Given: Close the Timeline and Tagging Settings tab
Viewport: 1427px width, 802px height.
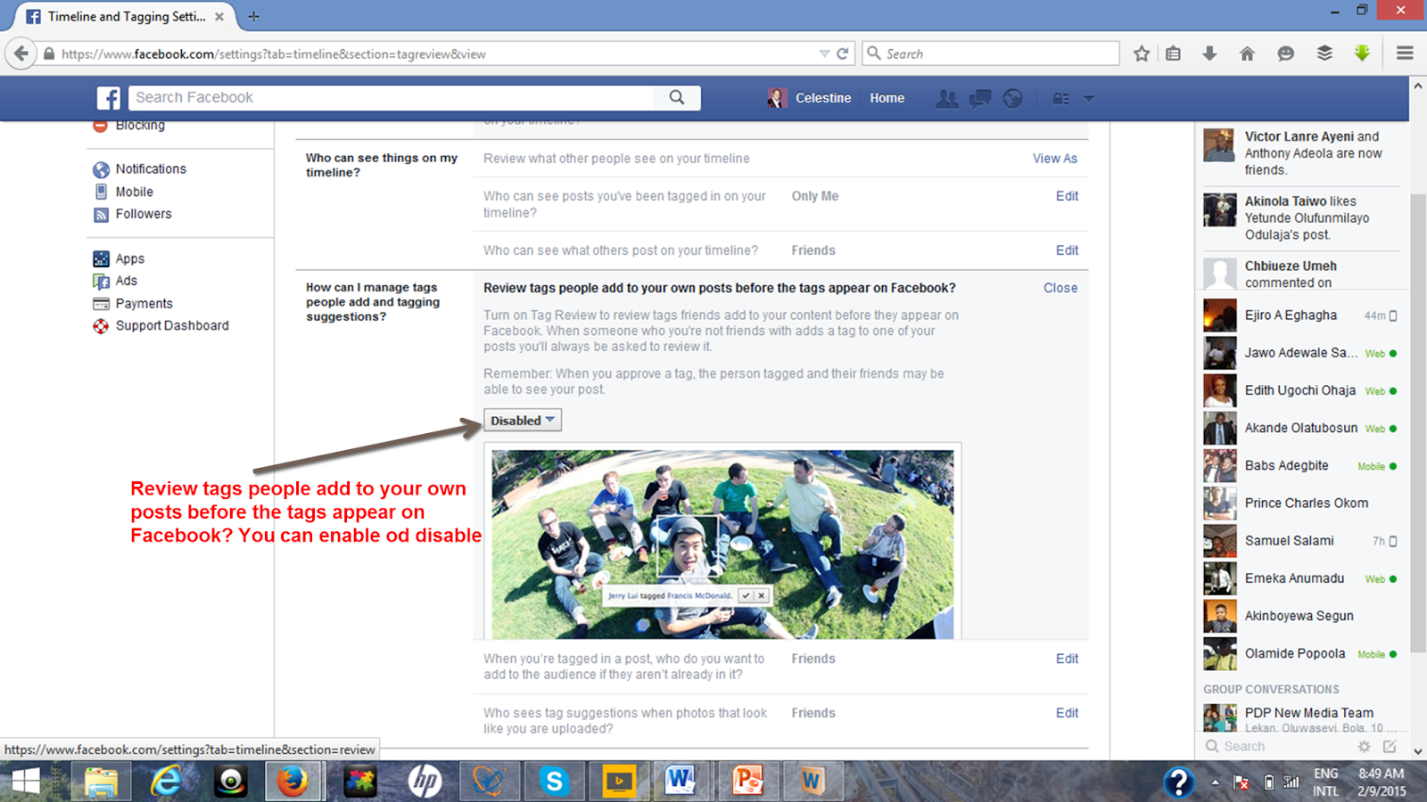Looking at the screenshot, I should point(219,16).
